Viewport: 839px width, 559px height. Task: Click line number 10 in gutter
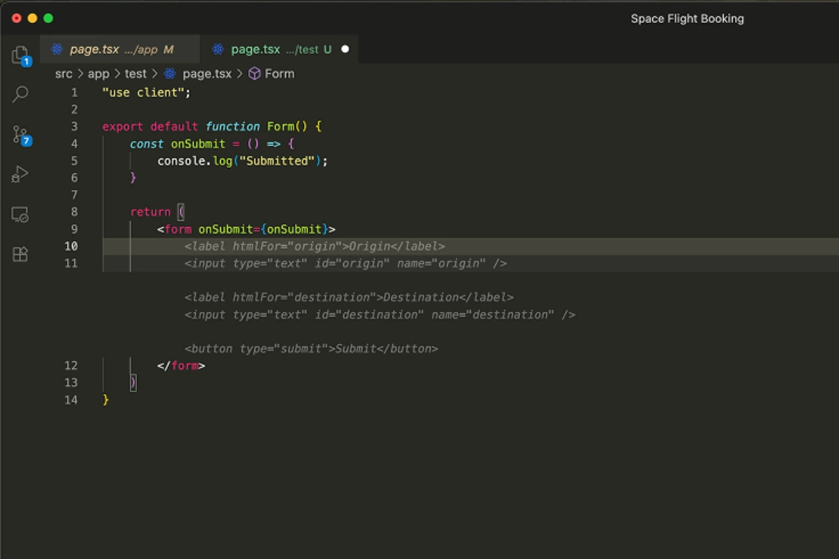tap(71, 246)
